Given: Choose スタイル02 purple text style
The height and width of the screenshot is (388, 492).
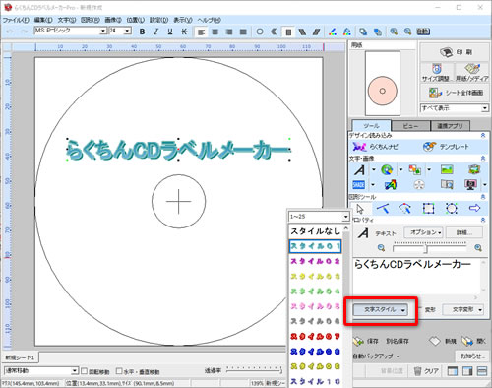Looking at the screenshot, I should [x=315, y=261].
